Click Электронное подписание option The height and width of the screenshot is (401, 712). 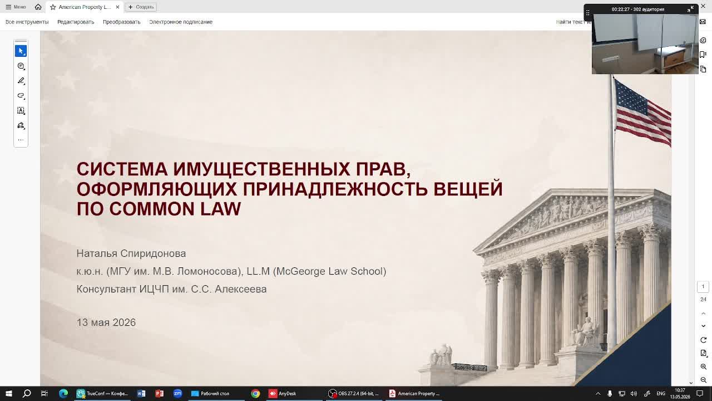point(181,22)
